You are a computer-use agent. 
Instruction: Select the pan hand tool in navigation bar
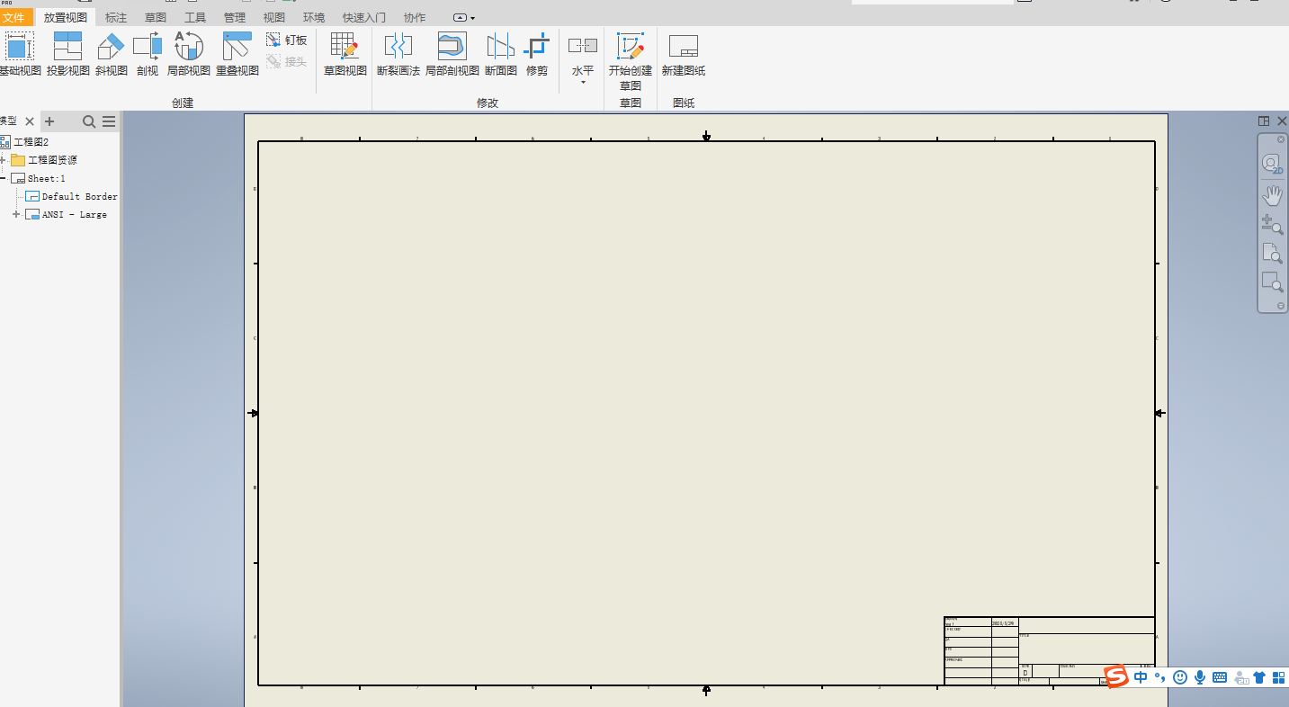[1272, 194]
